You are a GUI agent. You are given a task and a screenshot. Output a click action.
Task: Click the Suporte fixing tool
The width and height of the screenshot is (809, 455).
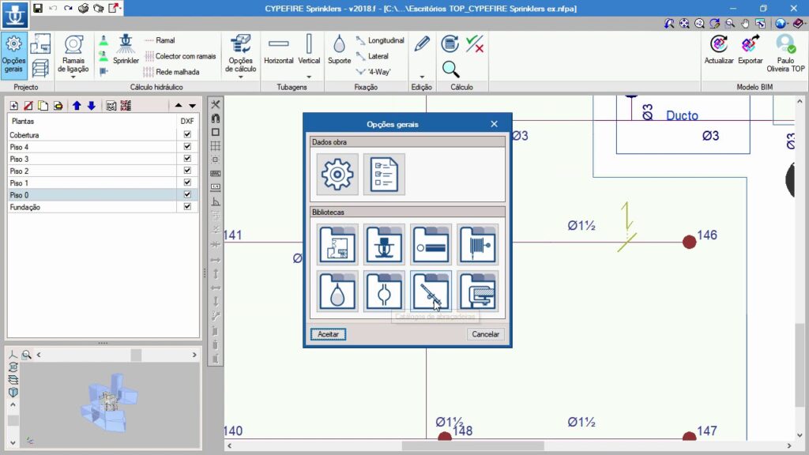tap(339, 50)
